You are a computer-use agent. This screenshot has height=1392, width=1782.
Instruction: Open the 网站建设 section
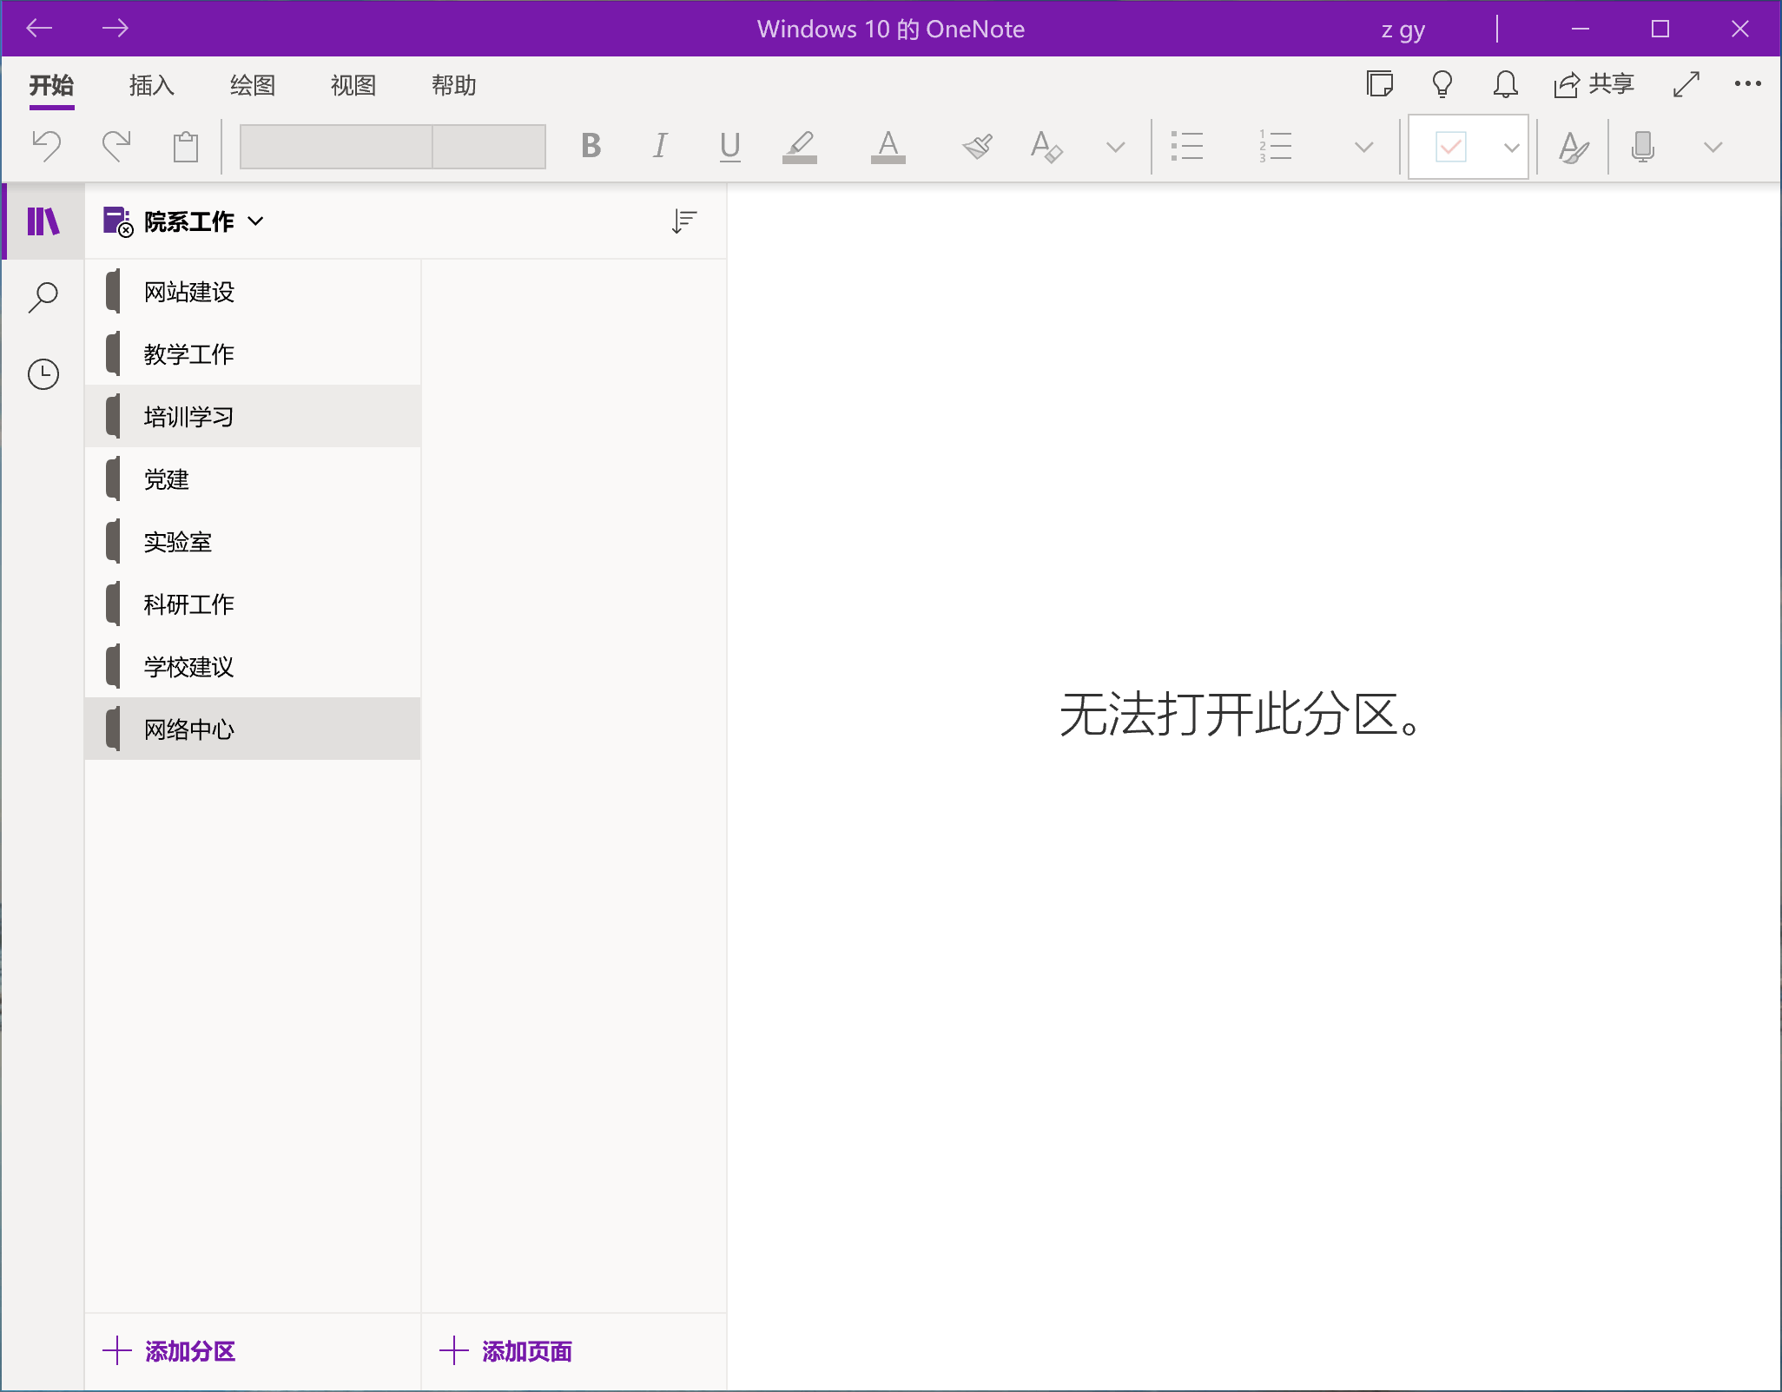tap(253, 292)
